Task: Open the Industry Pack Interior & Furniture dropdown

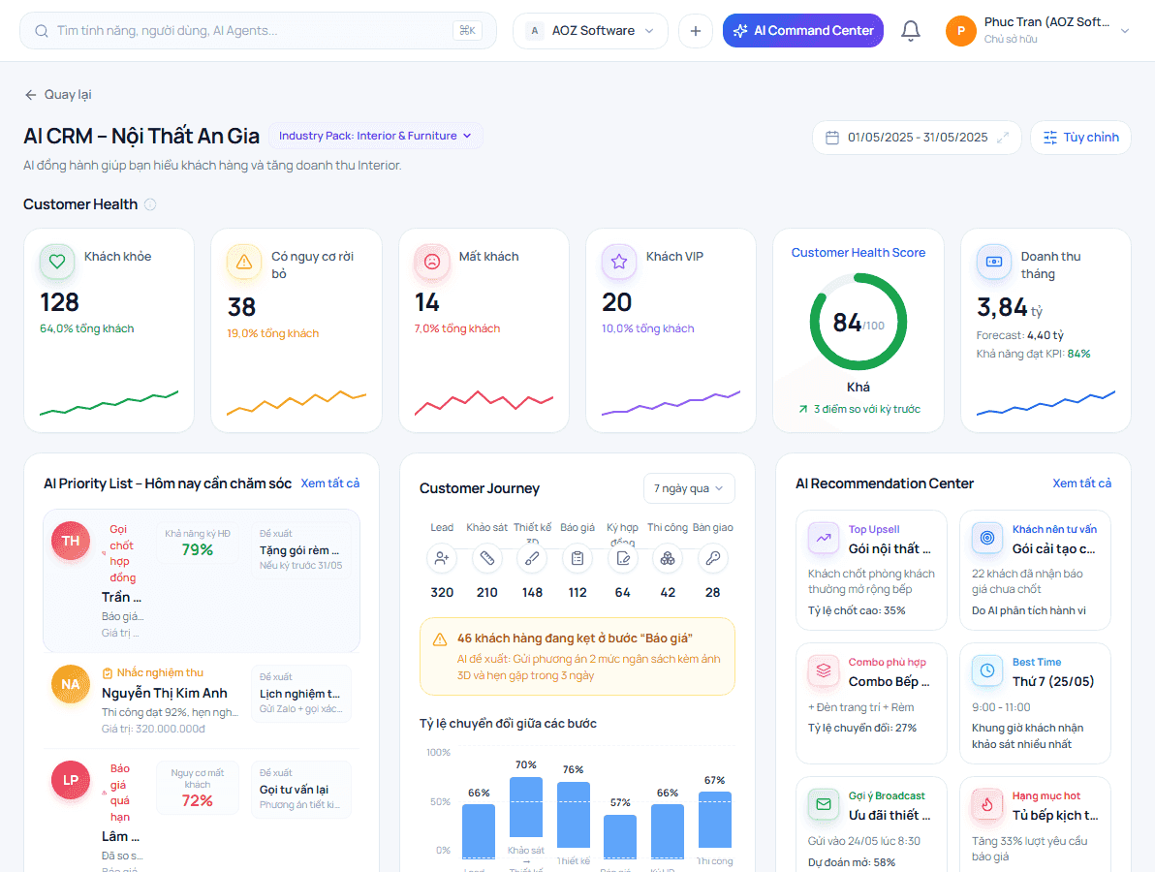Action: tap(376, 136)
